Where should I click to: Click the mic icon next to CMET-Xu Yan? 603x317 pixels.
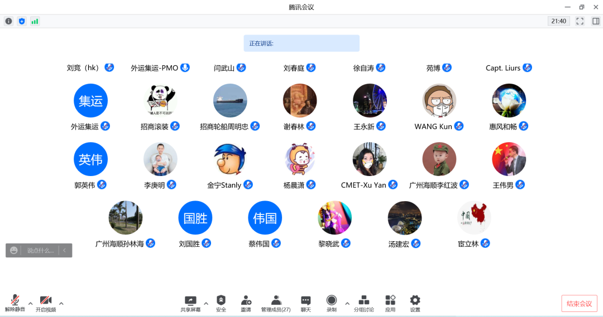click(393, 184)
